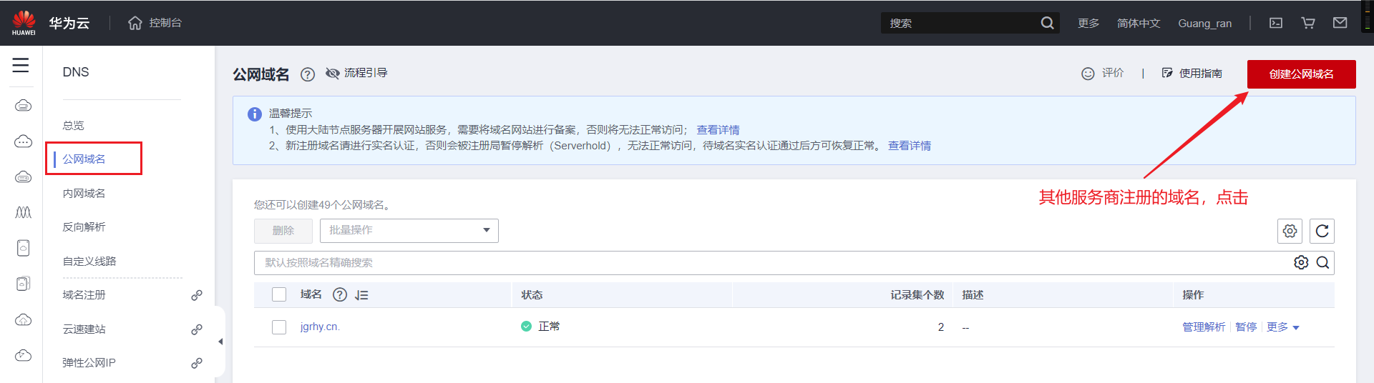
Task: Click the disabled 删除 button
Action: point(283,230)
